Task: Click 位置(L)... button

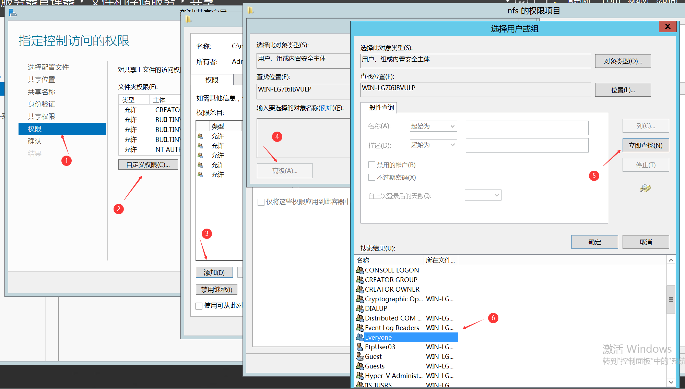Action: (x=623, y=90)
